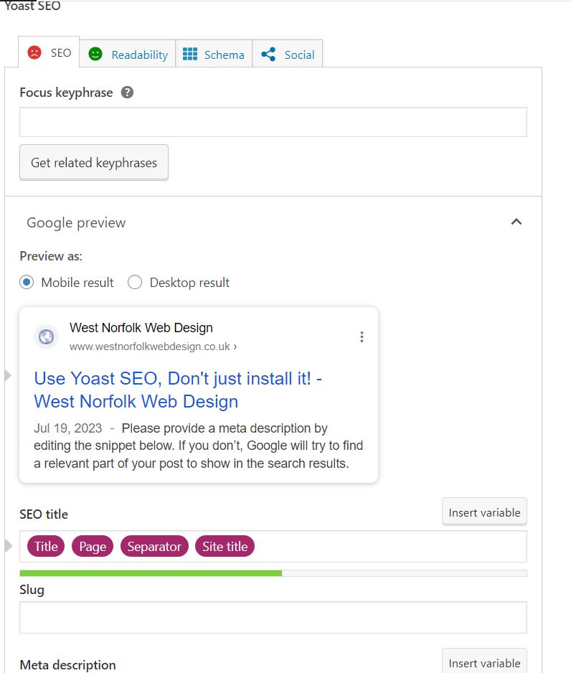
Task: Click the SEO title green progress bar
Action: 151,573
